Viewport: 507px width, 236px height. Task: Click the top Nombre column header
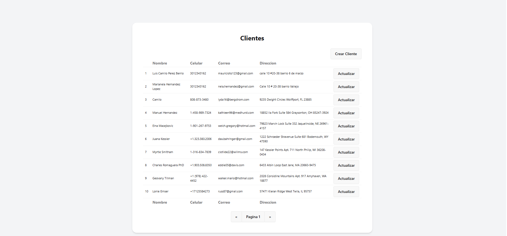point(160,63)
